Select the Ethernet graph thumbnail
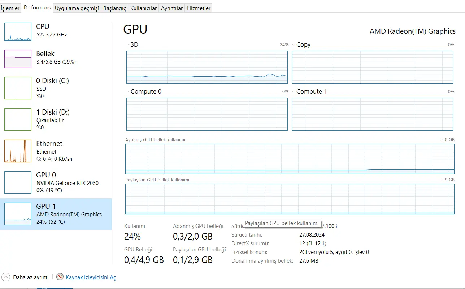The image size is (465, 289). coord(18,151)
